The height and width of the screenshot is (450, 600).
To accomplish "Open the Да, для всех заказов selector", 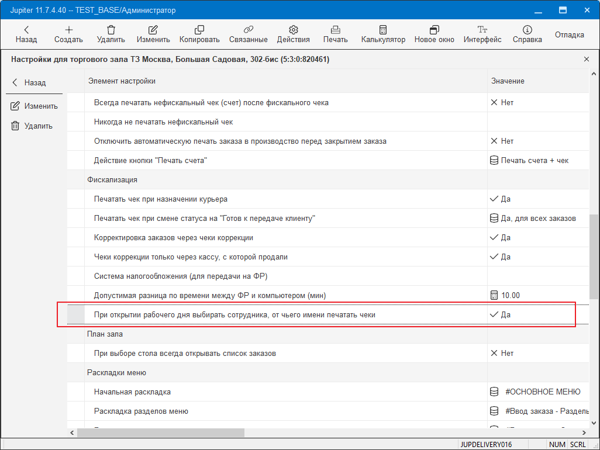I will tap(533, 218).
